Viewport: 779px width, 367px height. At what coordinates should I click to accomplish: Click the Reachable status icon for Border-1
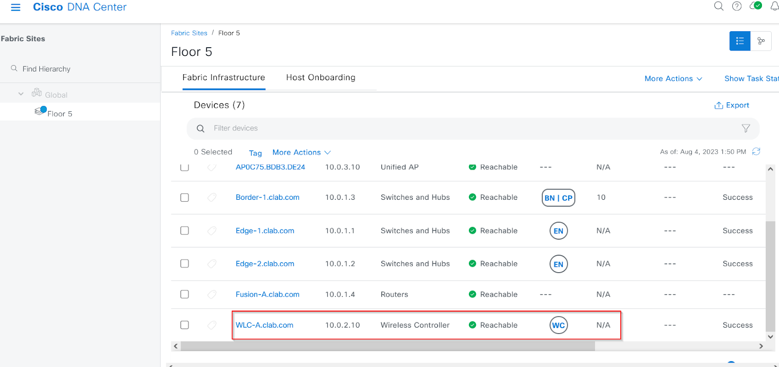tap(472, 197)
